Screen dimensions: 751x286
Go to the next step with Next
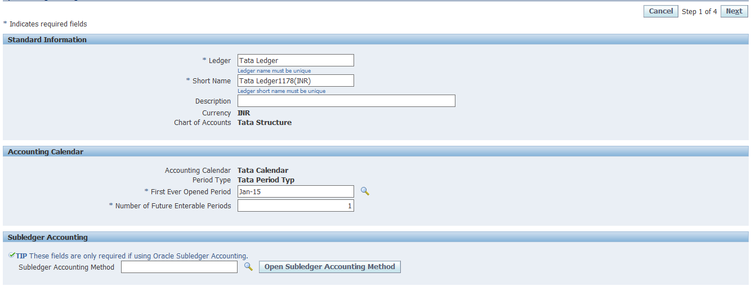(734, 11)
